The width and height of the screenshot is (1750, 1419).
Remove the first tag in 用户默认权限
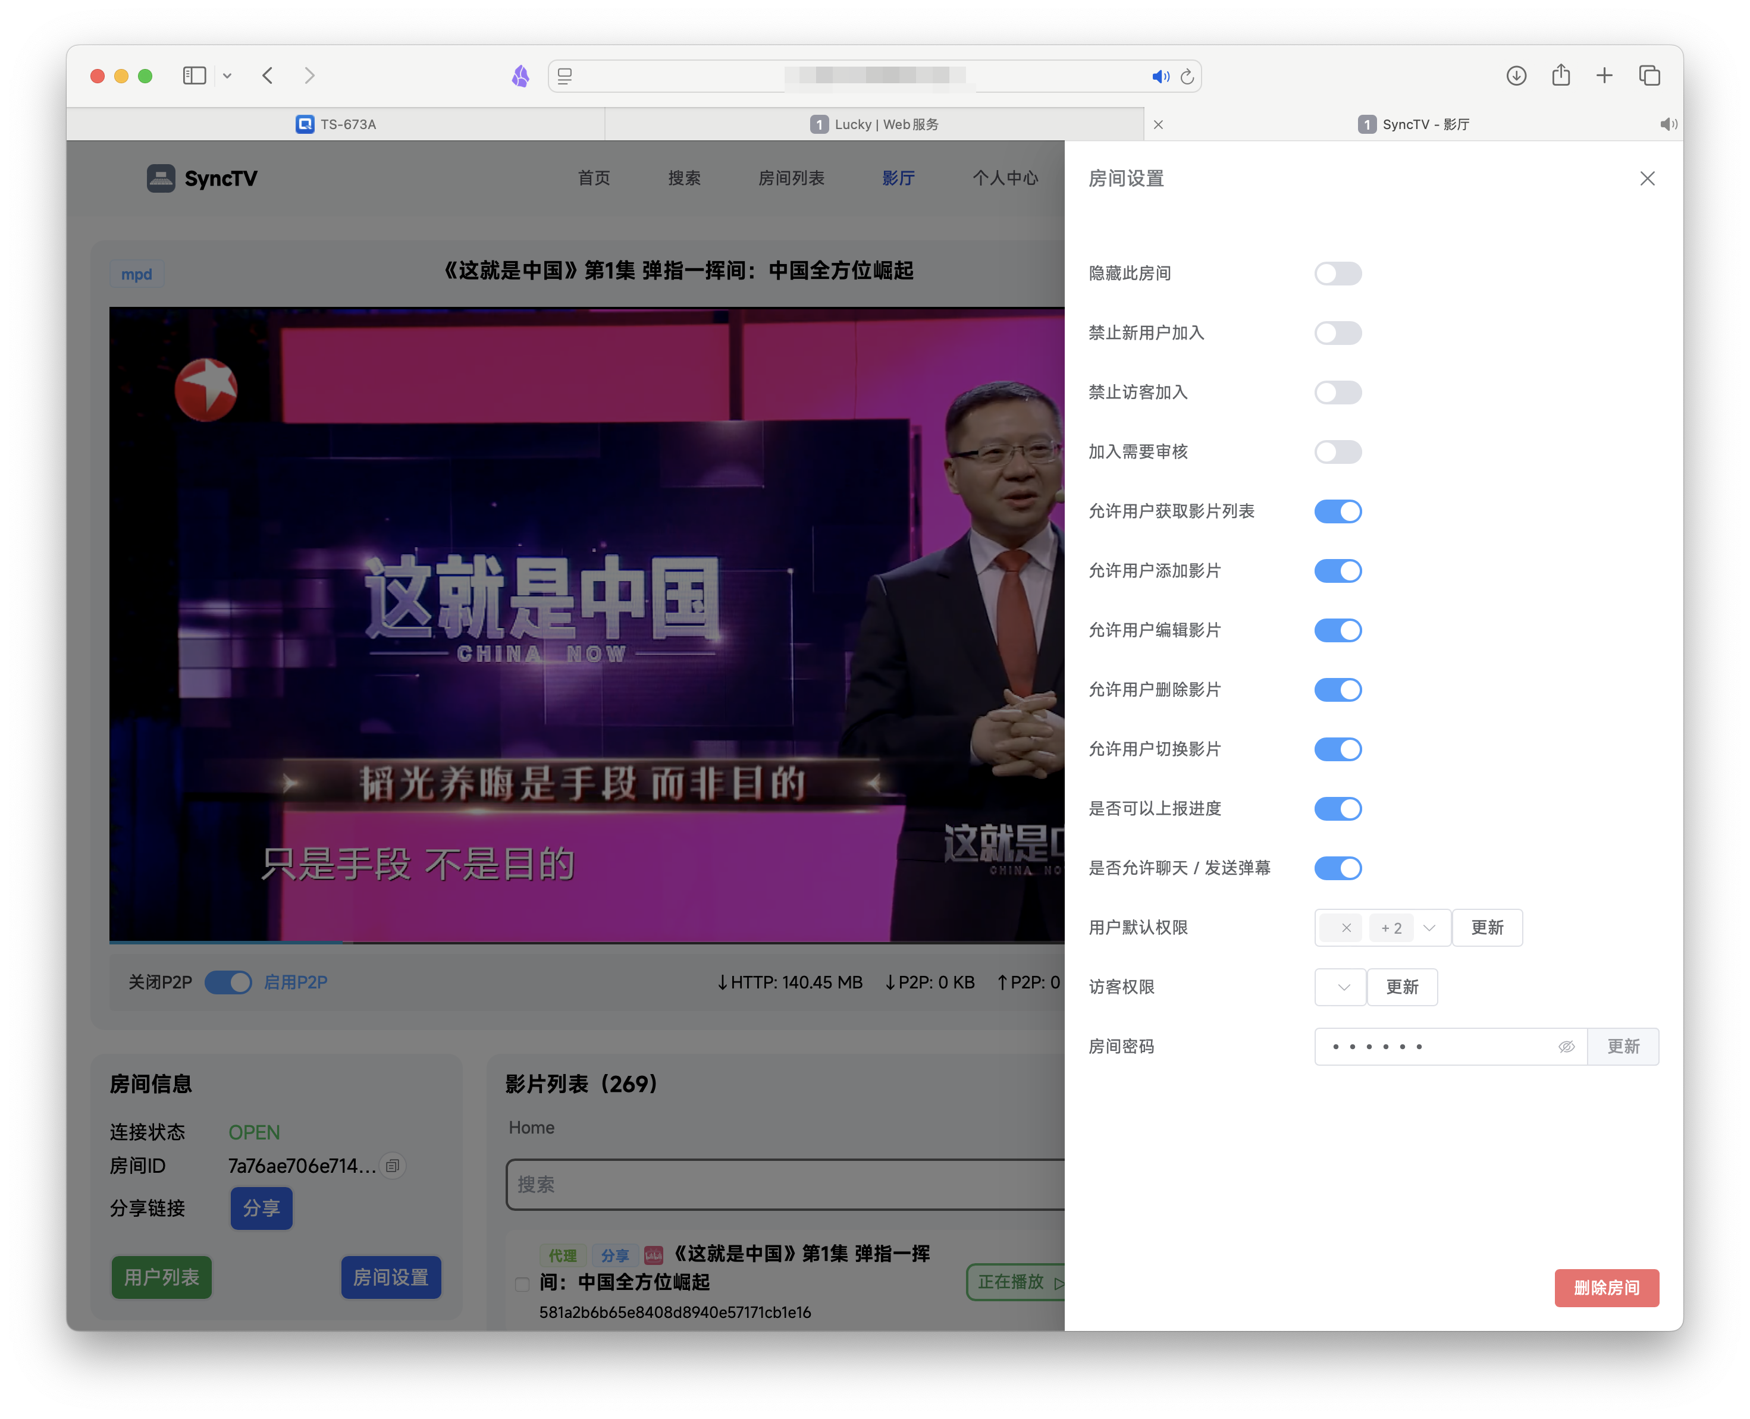tap(1346, 928)
